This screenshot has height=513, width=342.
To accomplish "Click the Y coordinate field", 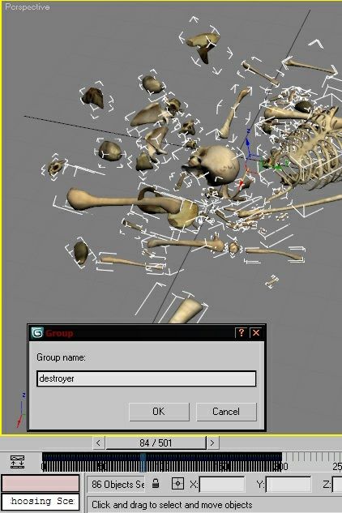I will coord(289,484).
